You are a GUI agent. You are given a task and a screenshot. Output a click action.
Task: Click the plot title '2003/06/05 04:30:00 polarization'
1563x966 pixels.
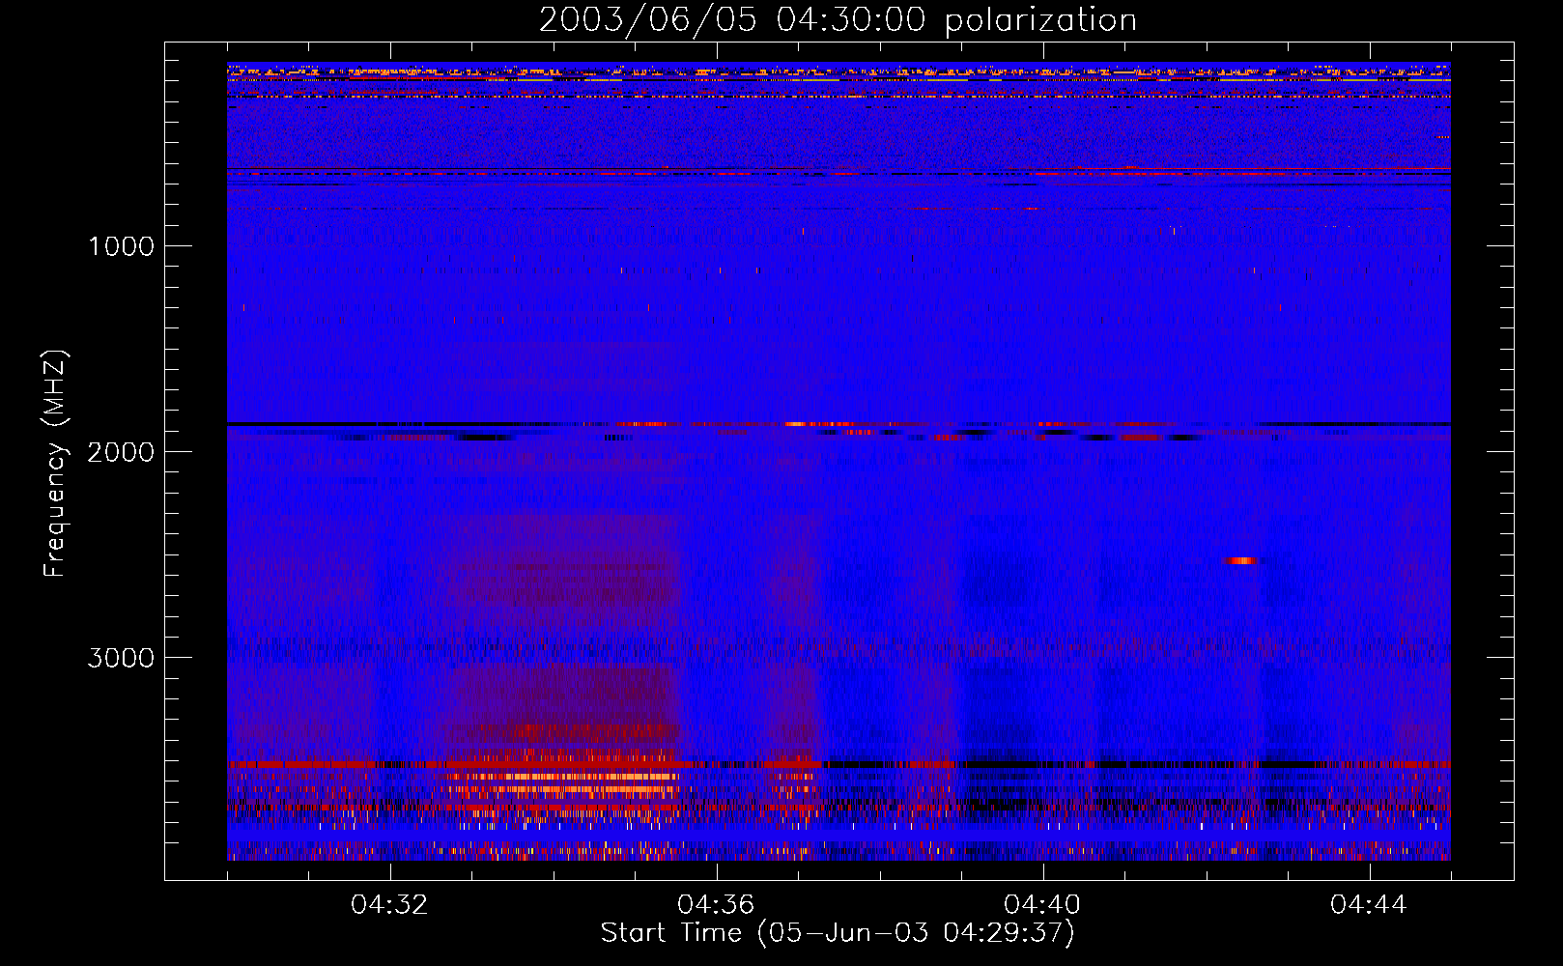pyautogui.click(x=838, y=20)
